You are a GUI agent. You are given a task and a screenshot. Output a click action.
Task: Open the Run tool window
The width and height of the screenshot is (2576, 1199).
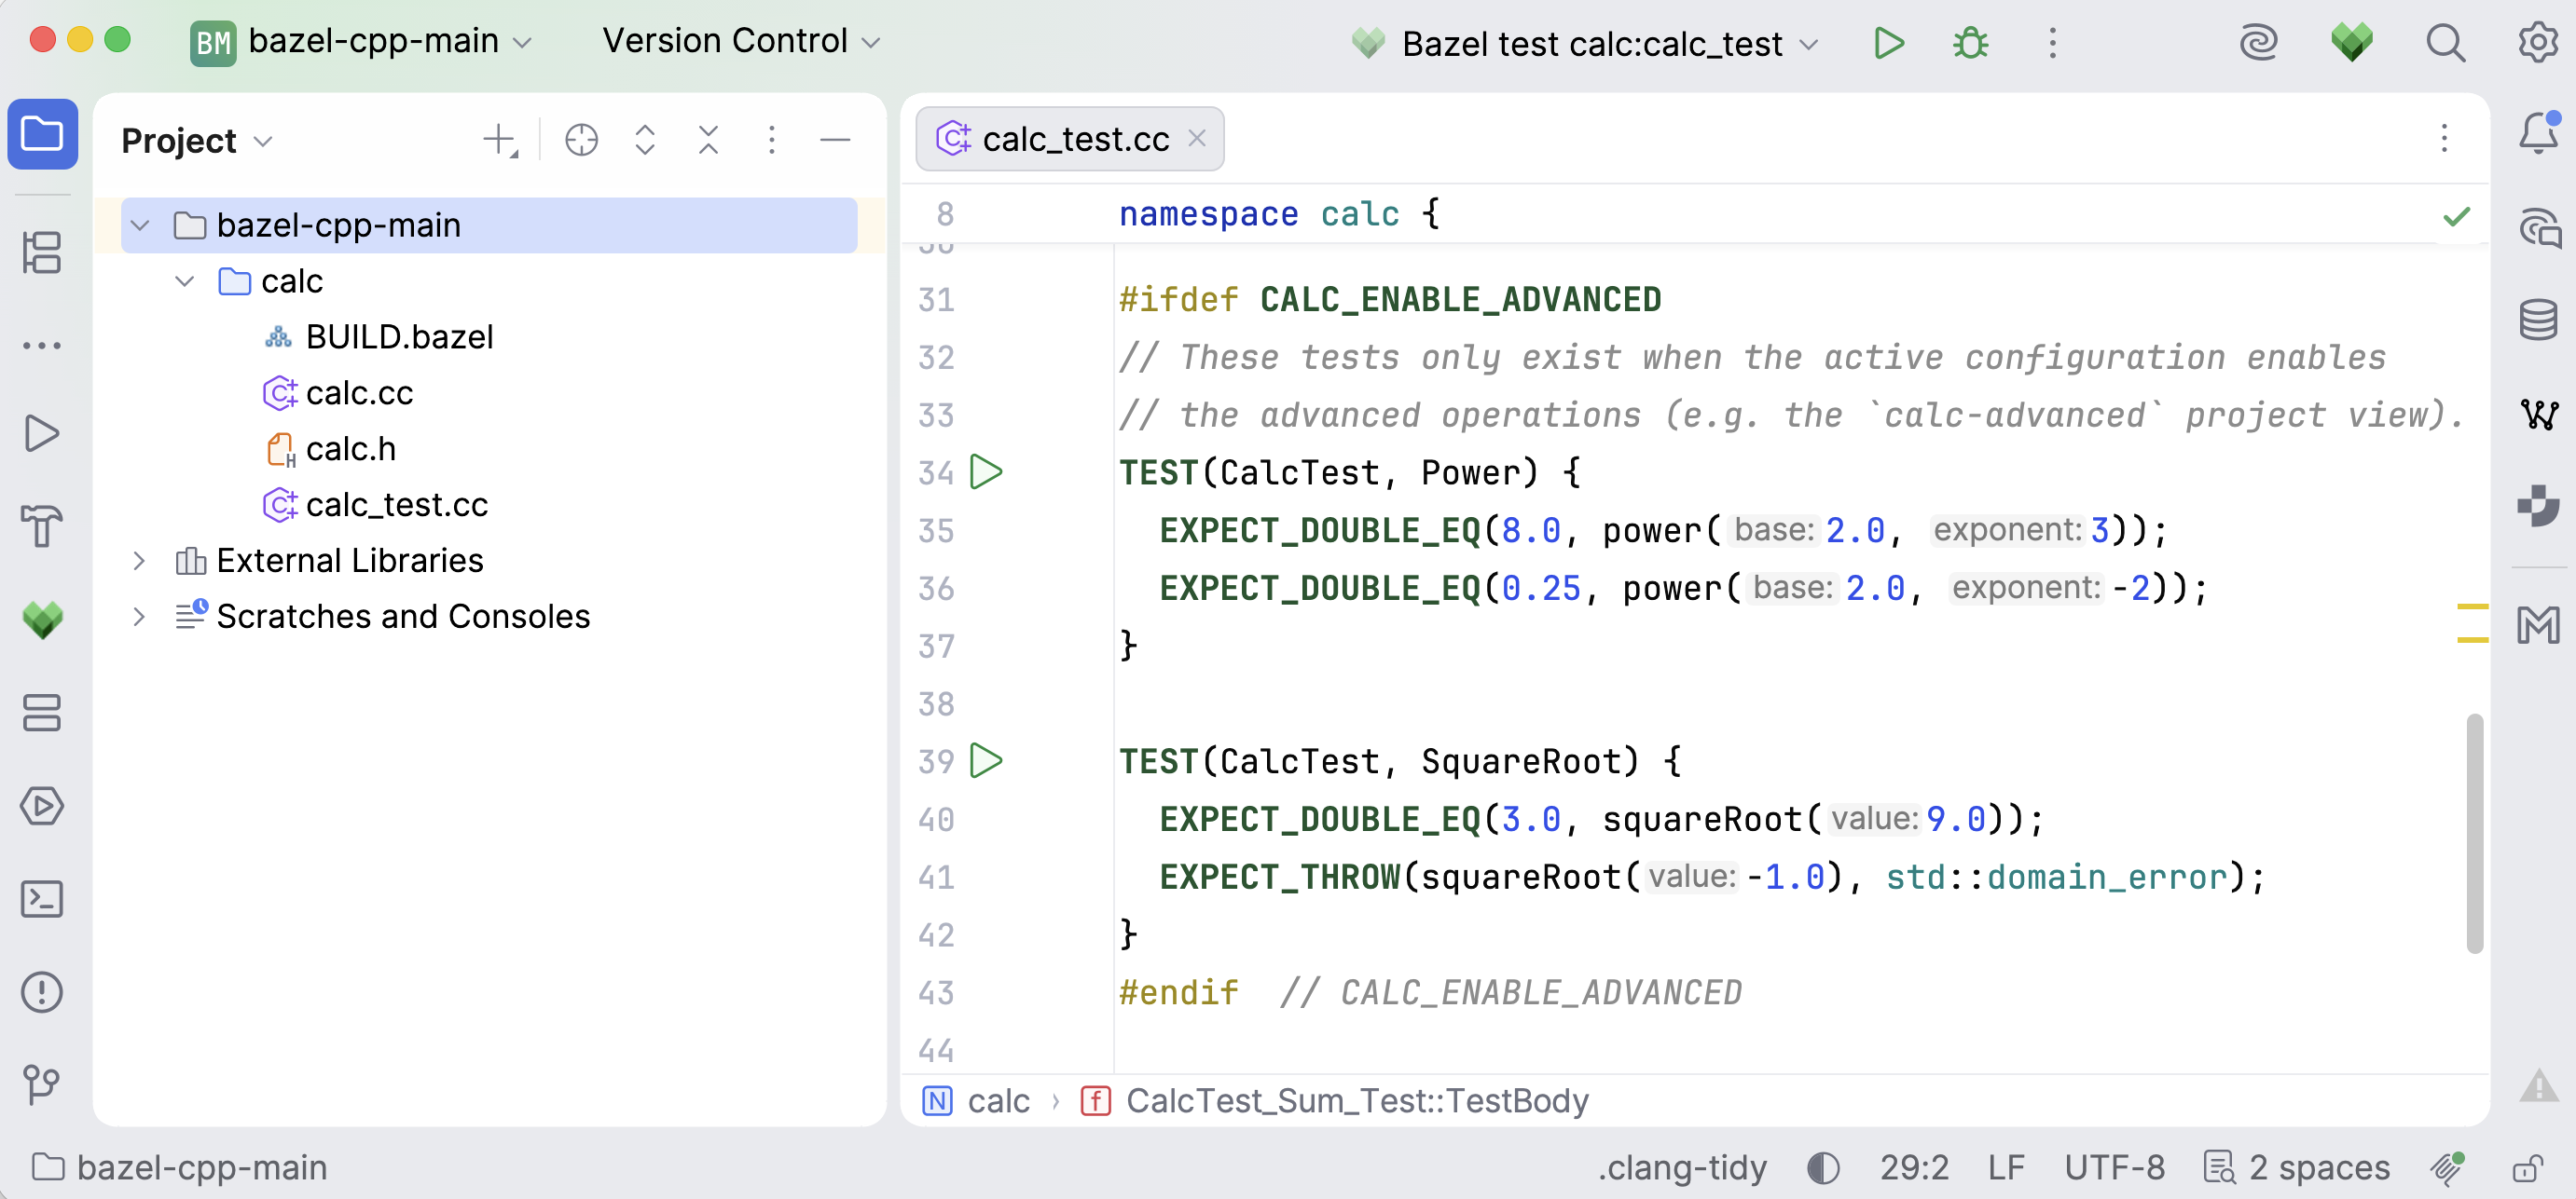[42, 432]
